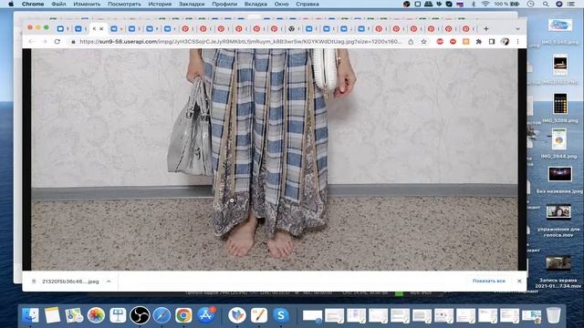This screenshot has height=328, width=584.
Task: Close the active image tab
Action: pos(101,28)
